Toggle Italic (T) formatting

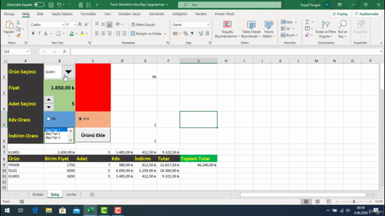(39, 34)
